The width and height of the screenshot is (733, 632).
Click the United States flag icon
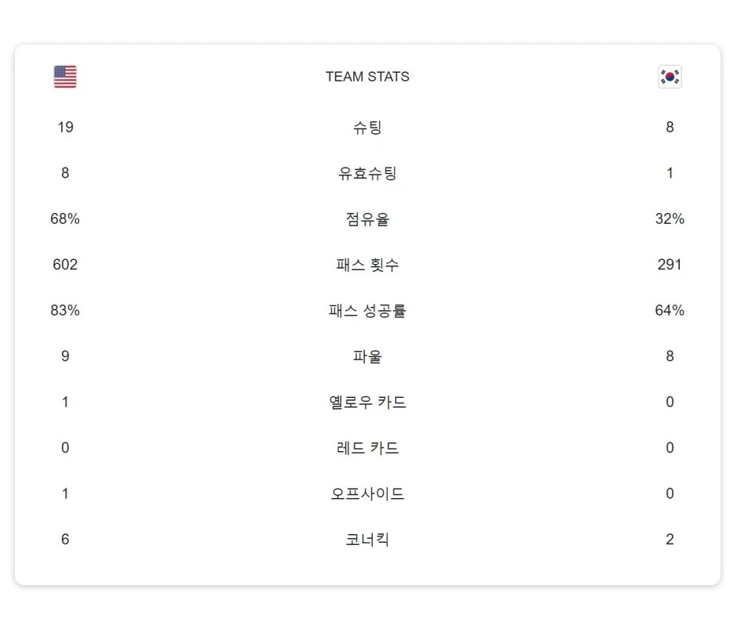click(65, 77)
